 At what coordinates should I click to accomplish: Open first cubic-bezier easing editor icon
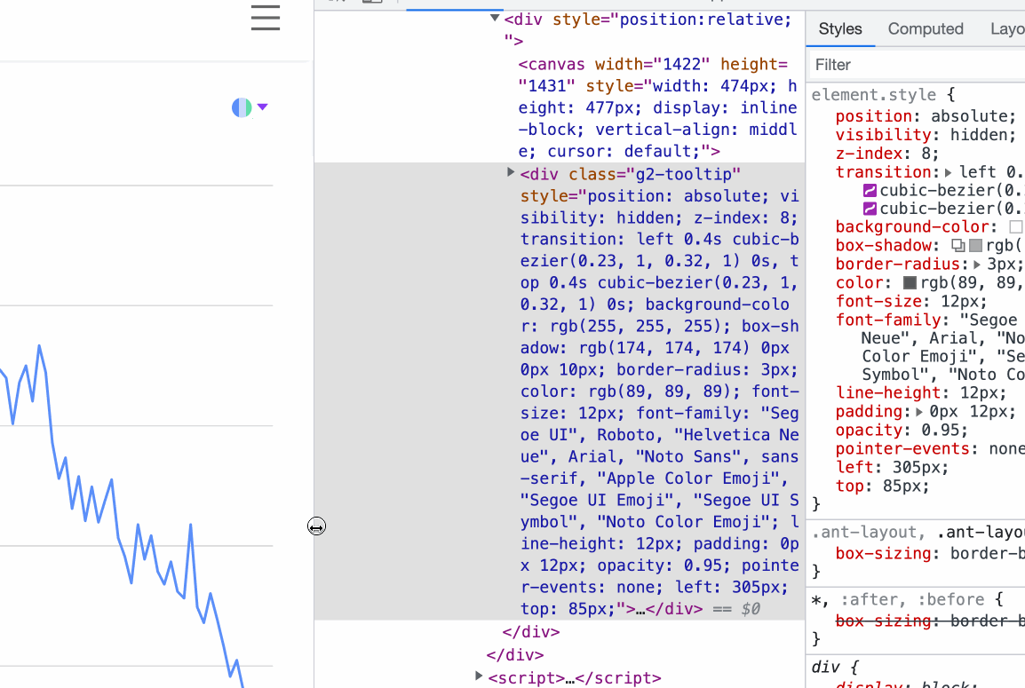pos(870,190)
